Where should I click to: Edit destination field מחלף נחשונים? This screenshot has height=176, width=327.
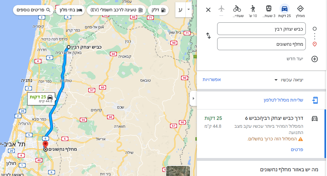click(261, 44)
